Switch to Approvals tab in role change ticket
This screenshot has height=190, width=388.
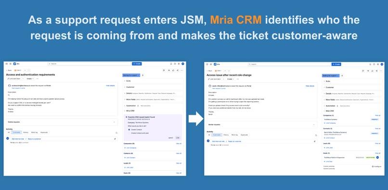(x=244, y=135)
